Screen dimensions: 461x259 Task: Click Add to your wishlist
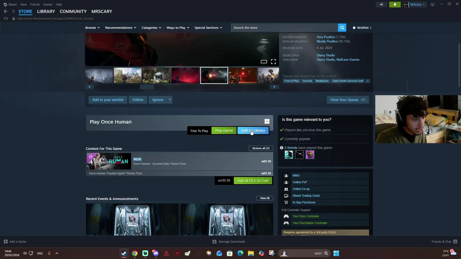tap(108, 100)
